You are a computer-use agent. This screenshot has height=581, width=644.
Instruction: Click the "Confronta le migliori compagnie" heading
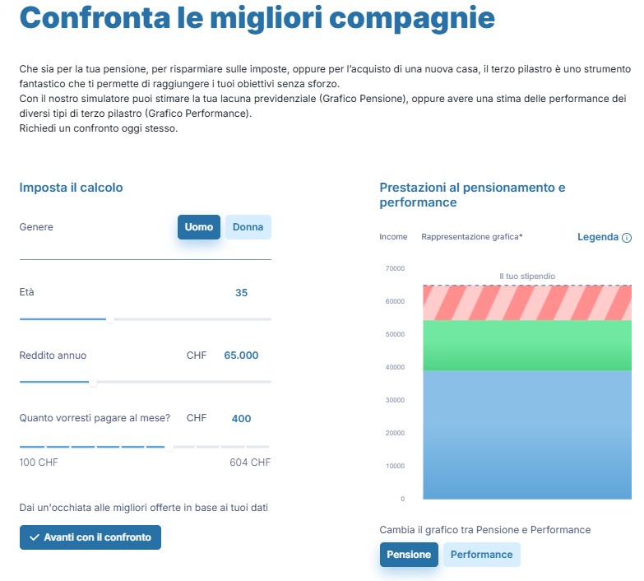257,18
